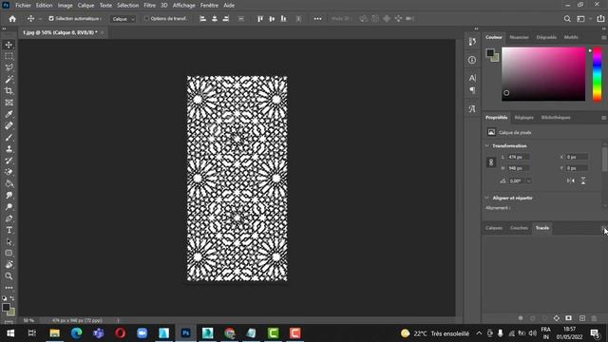Select the Move tool in the toolbox

[9, 45]
